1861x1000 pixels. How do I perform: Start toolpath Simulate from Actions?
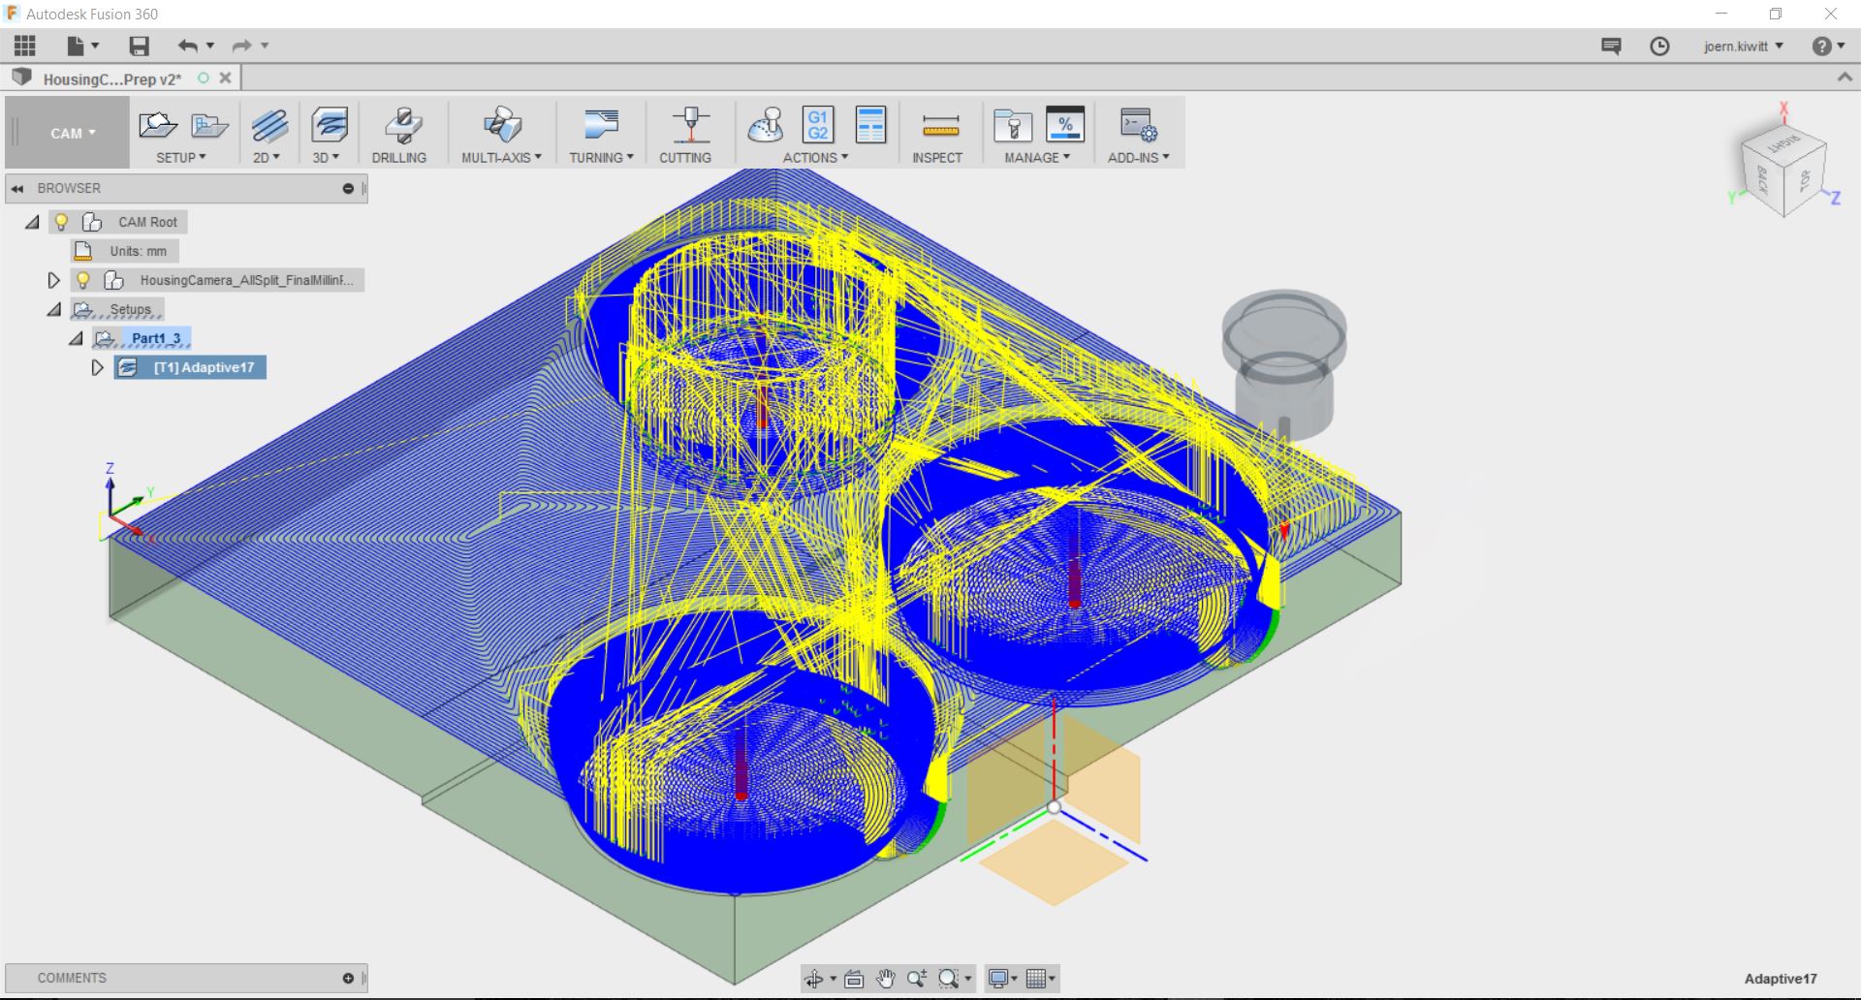(x=766, y=125)
